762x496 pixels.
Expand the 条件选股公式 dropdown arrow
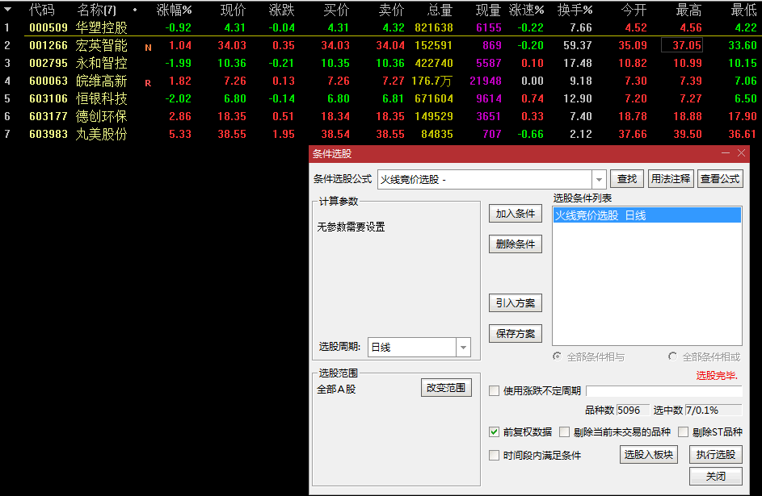coord(600,179)
